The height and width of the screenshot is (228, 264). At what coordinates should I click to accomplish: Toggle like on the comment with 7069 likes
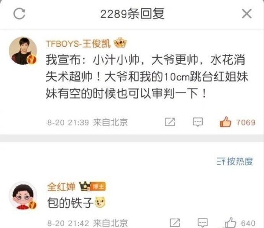click(x=225, y=122)
